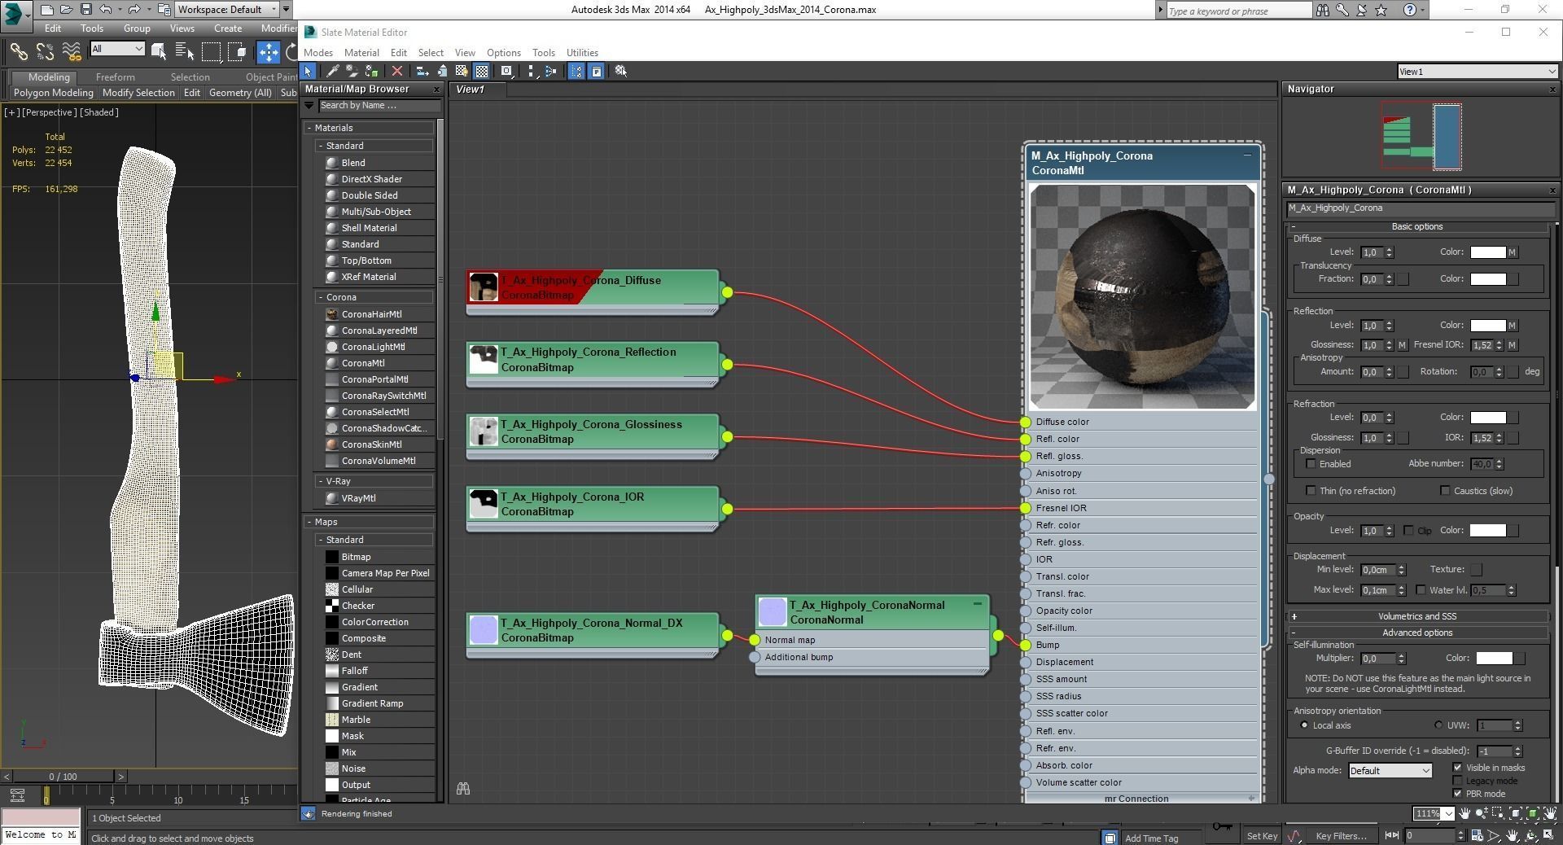Toggle PBR mode checkbox
Screen dimensions: 1563x845
(1457, 794)
